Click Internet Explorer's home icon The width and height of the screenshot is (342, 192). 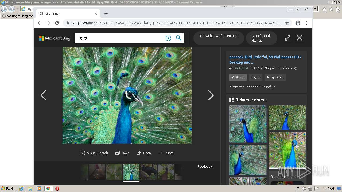[x=324, y=9]
